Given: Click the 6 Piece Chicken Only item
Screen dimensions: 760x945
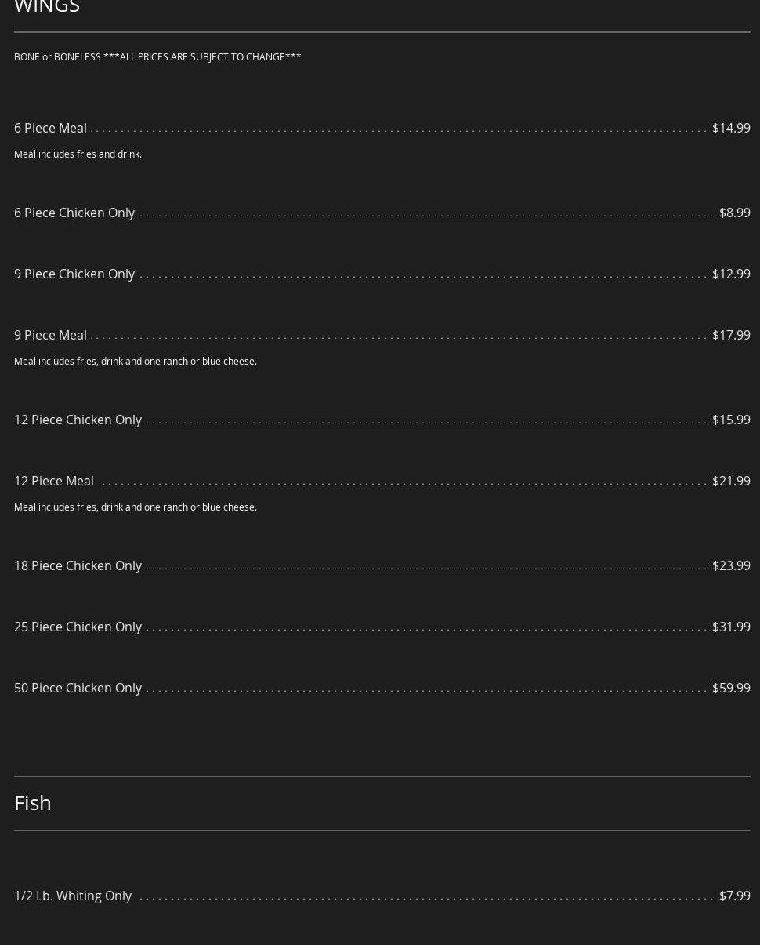Looking at the screenshot, I should tap(74, 213).
